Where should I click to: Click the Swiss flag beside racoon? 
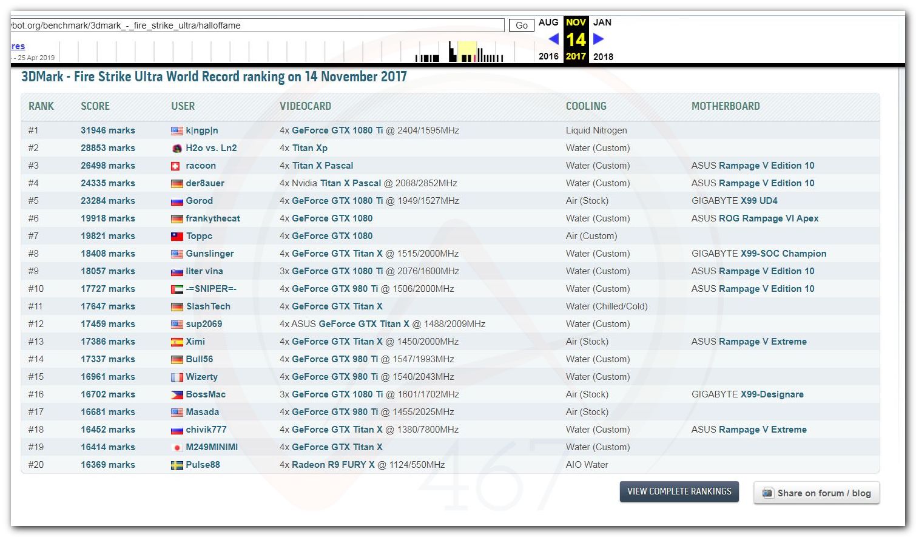click(175, 166)
